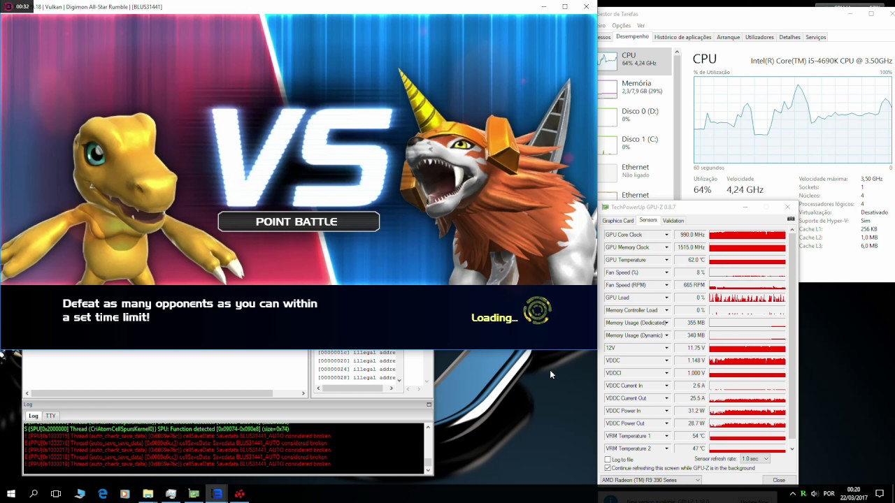
Task: Click left panel horizontal scrollbar right arrow
Action: click(303, 393)
